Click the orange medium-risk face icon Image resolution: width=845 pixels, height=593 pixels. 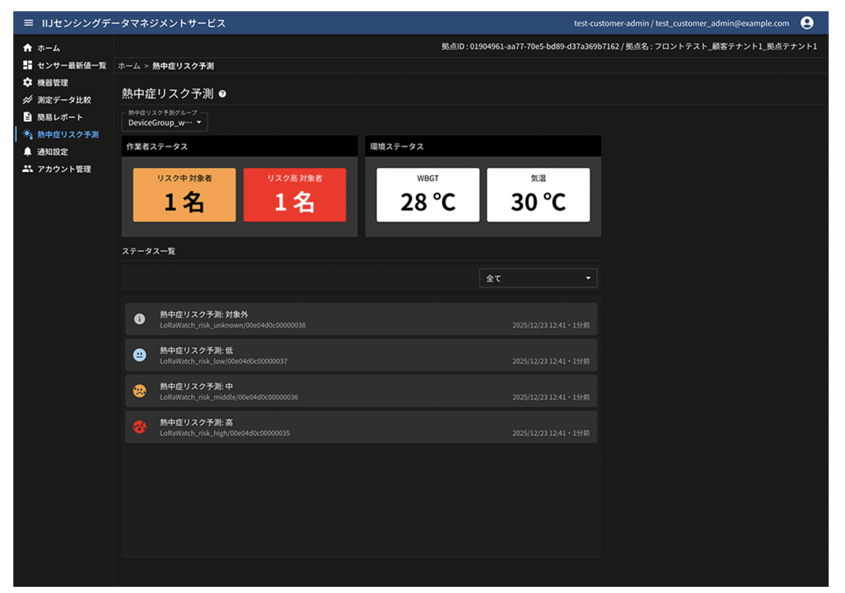click(140, 391)
